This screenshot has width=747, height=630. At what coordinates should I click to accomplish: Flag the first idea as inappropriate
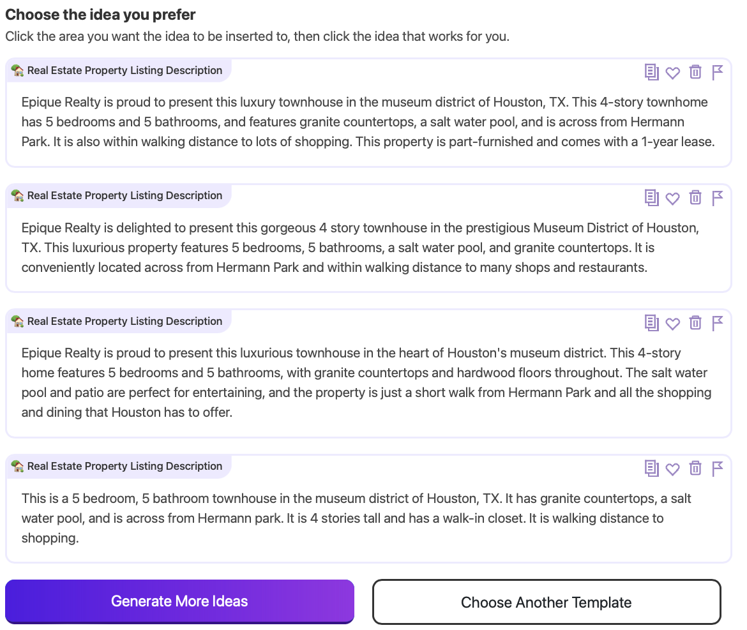(717, 72)
